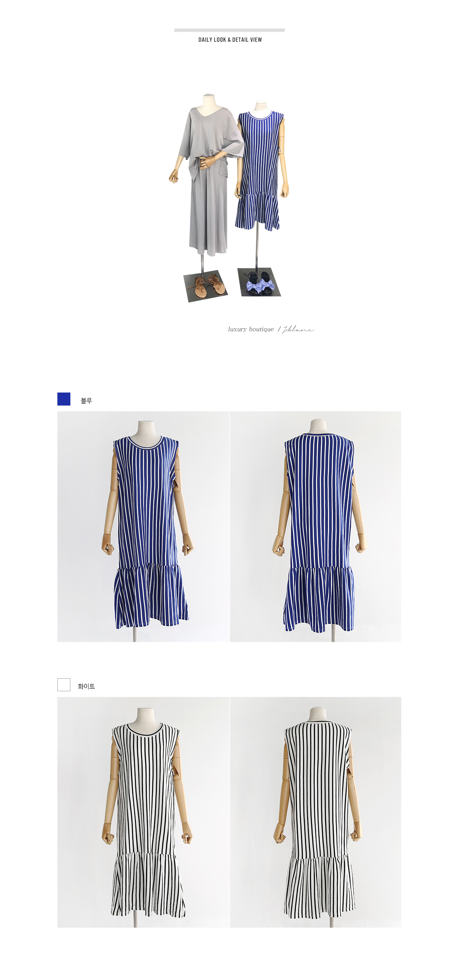Open the white striped dress front view photo
This screenshot has height=967, width=459.
pos(143,812)
